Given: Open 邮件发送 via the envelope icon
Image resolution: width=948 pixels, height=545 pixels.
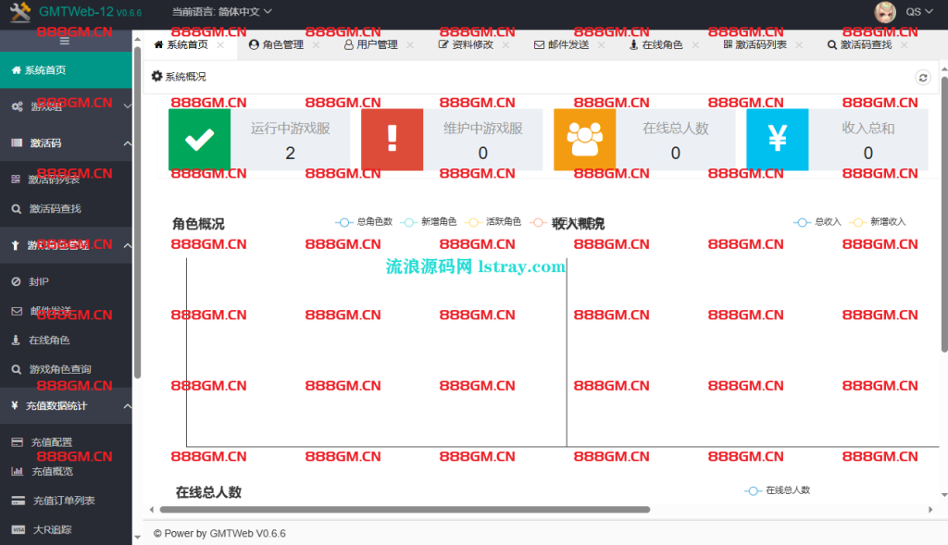Looking at the screenshot, I should point(16,309).
